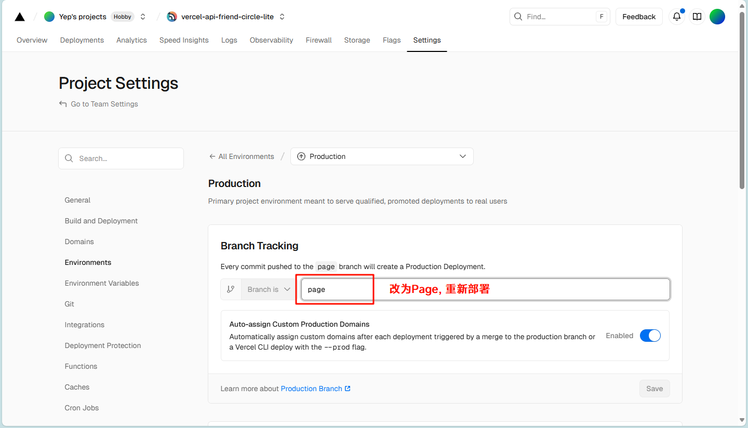Return to All Environments

click(x=242, y=156)
